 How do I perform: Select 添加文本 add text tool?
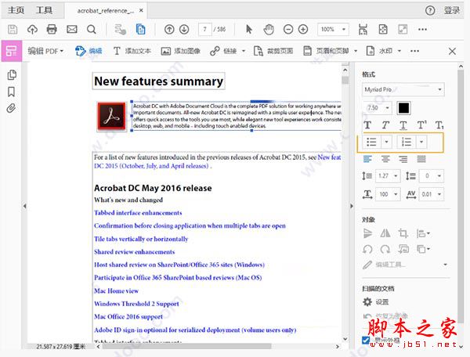[x=132, y=51]
